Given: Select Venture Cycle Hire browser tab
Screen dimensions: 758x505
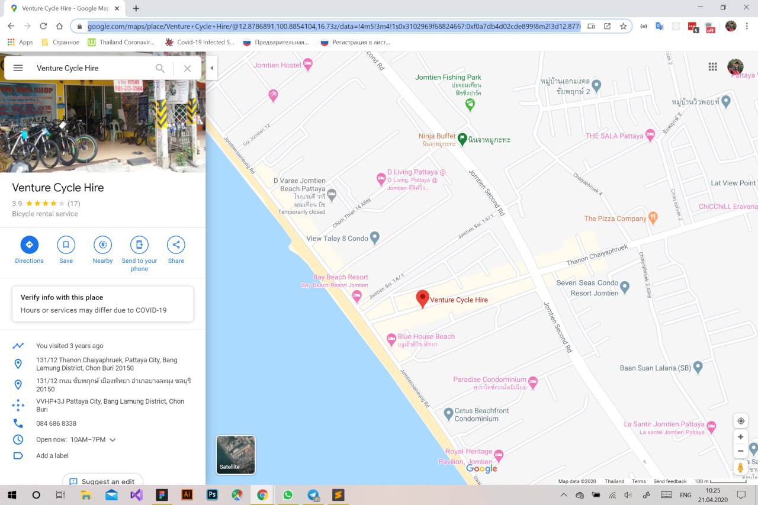Looking at the screenshot, I should 65,8.
